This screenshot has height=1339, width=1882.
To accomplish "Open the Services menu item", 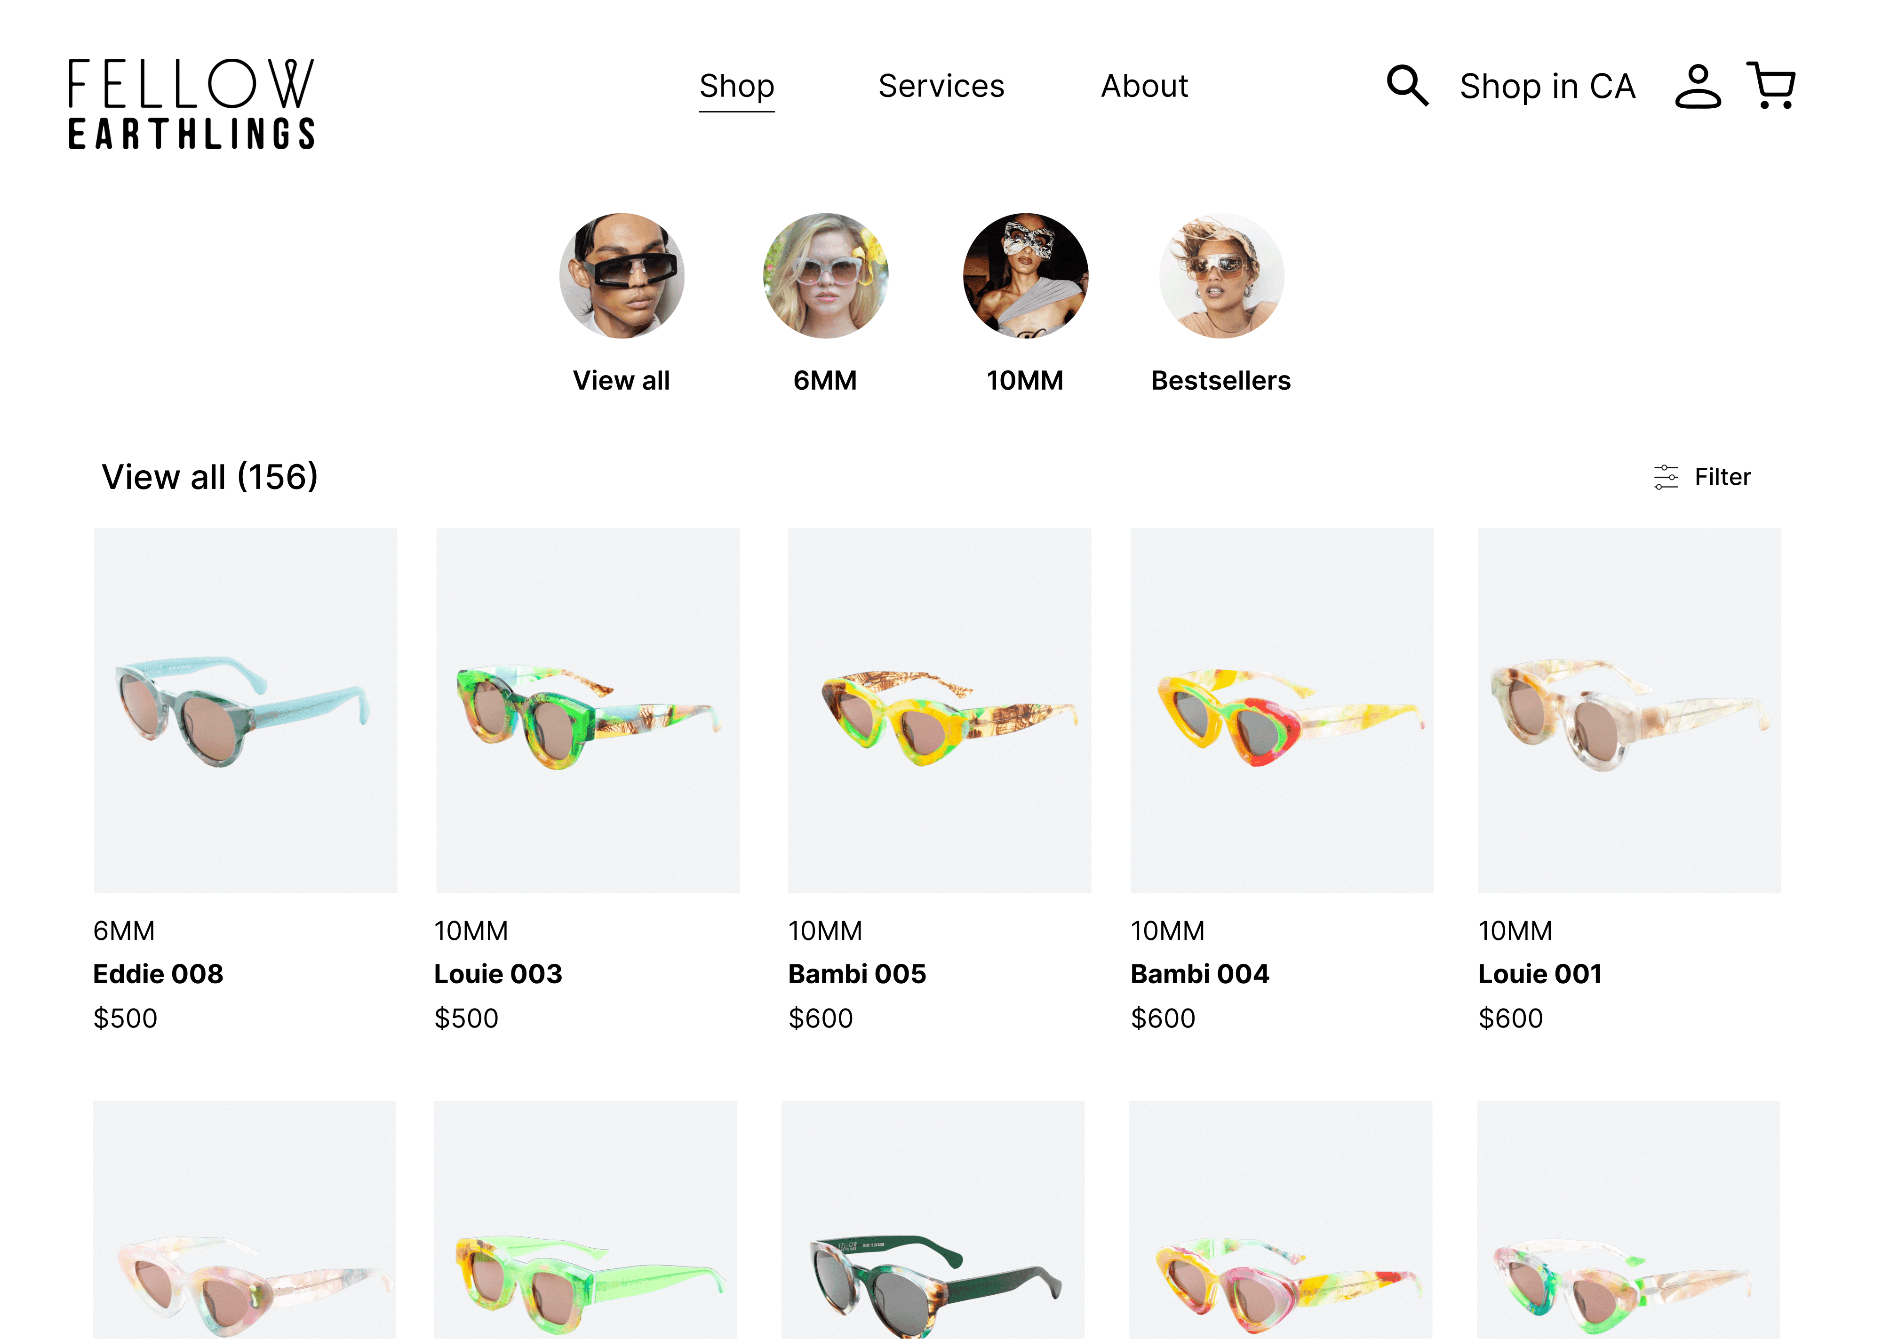I will click(941, 86).
